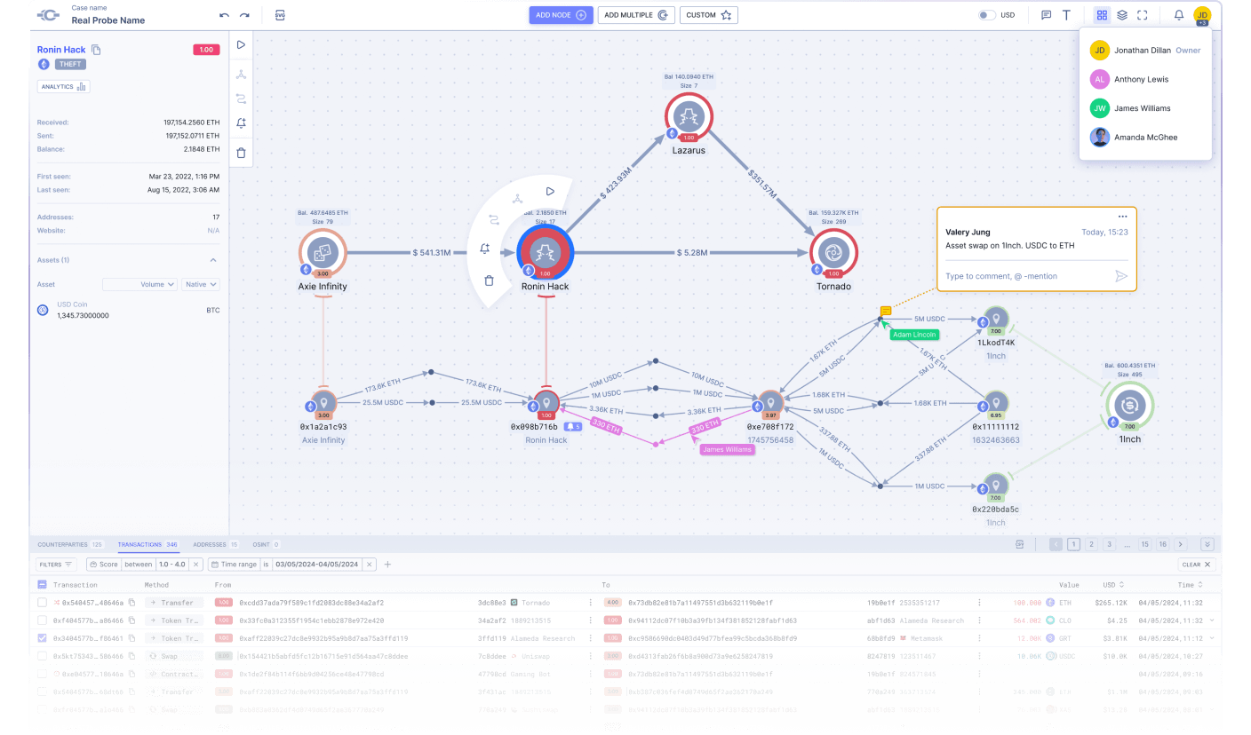Expand row dated 04/05/2024, 11:32 with CLO
Image resolution: width=1251 pixels, height=735 pixels.
click(1211, 620)
